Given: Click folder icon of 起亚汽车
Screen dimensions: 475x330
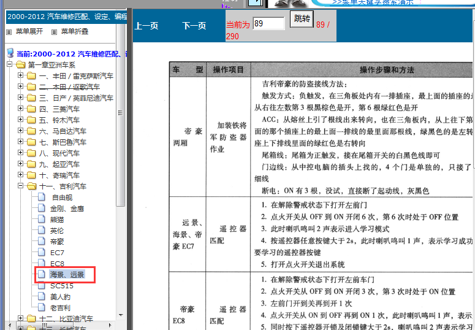Looking at the screenshot, I should coord(31,164).
